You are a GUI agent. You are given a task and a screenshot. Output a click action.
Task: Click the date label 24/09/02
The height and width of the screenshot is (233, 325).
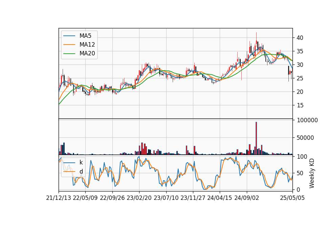coord(247,198)
